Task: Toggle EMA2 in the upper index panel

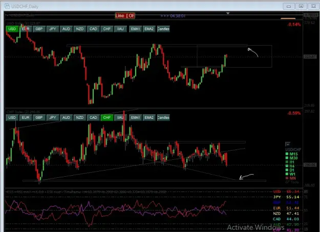Action: point(149,29)
